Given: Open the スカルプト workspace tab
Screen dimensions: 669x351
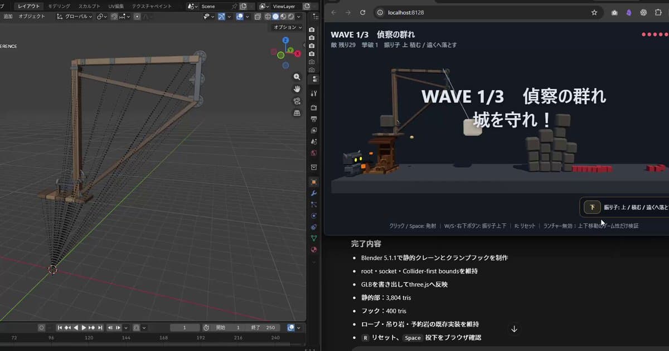Looking at the screenshot, I should [x=89, y=6].
